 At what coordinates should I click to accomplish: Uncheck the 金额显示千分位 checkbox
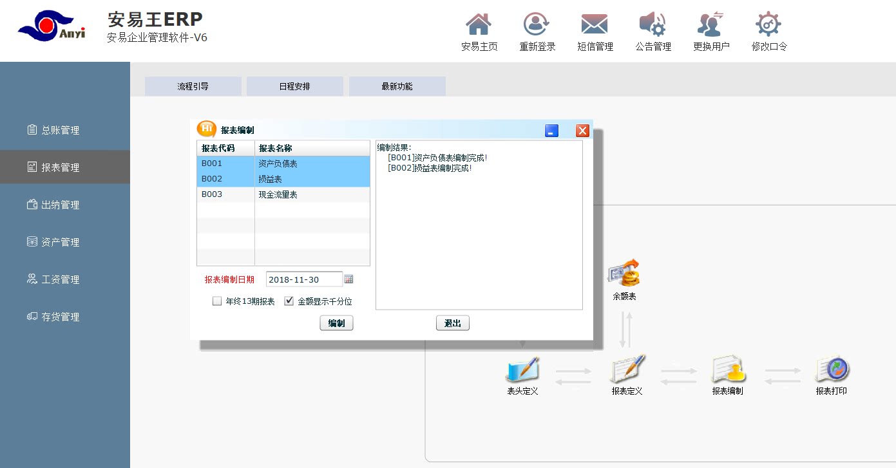point(289,301)
